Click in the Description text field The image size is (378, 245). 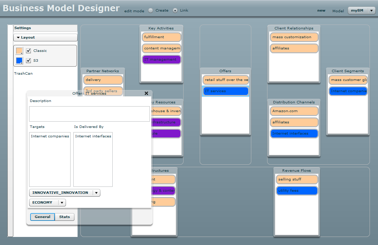[x=89, y=114]
